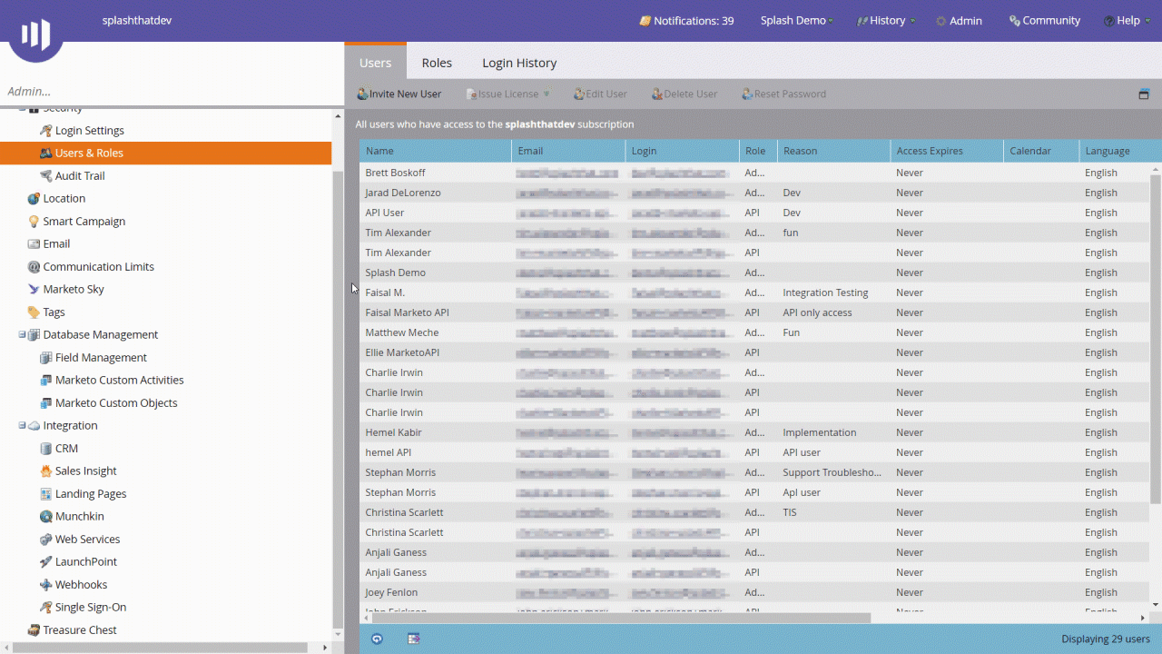
Task: Switch to the Roles tab
Action: (x=437, y=63)
